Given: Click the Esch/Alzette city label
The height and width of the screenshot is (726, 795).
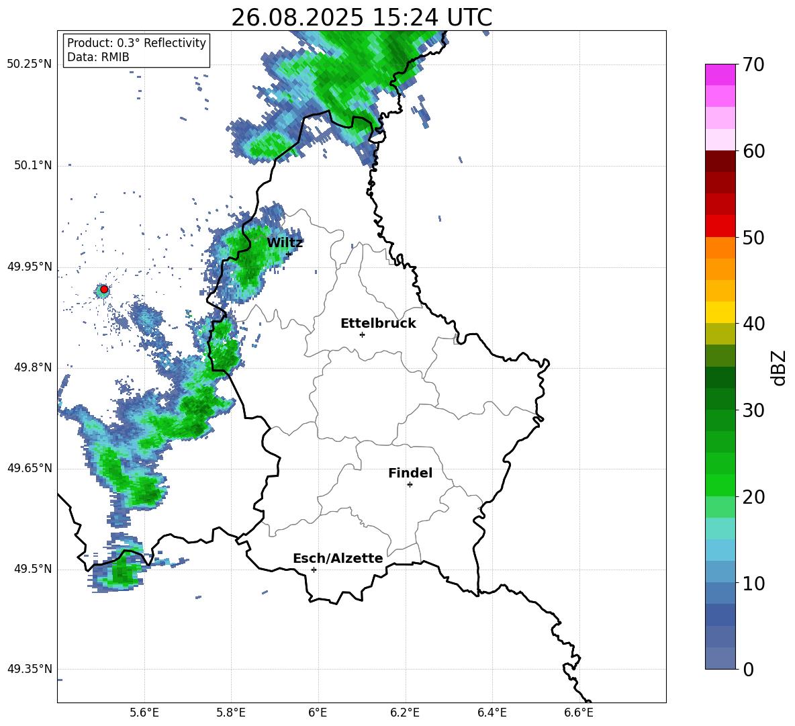Looking at the screenshot, I should coord(338,558).
